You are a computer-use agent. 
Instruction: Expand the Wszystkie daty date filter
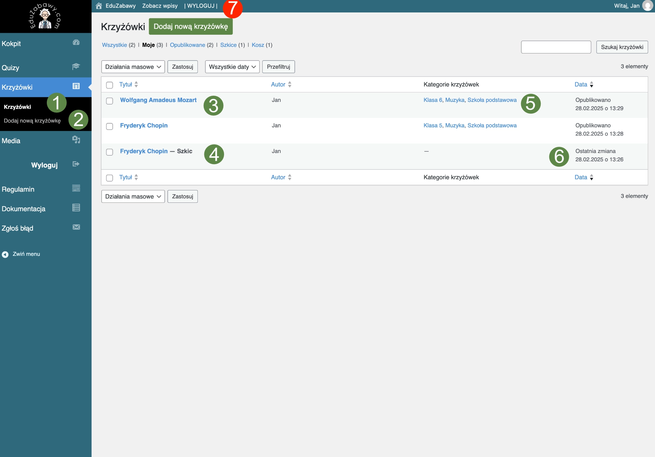(x=232, y=67)
